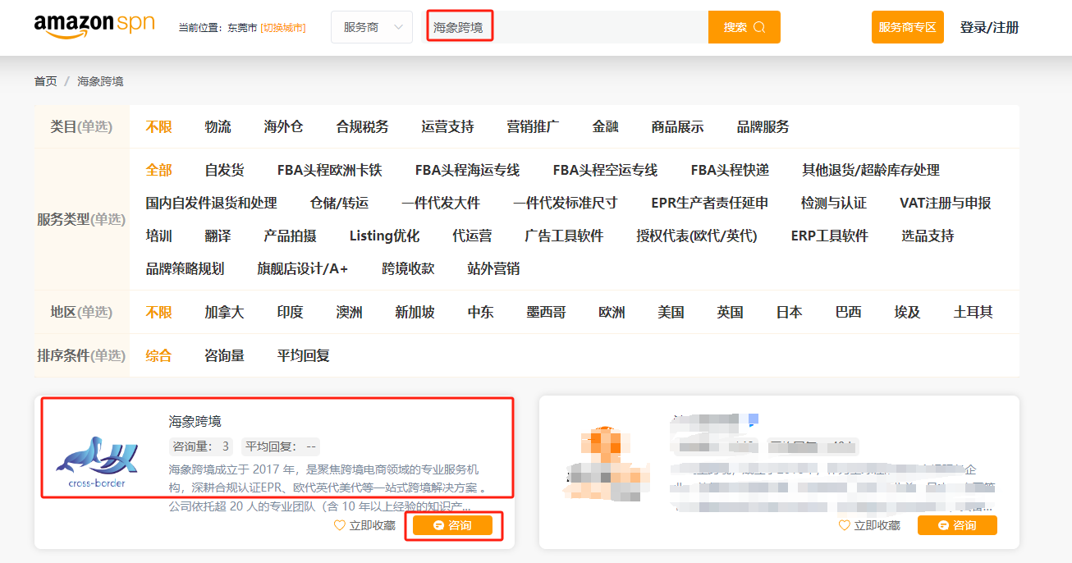Filter by 翻译 service
The height and width of the screenshot is (563, 1072).
coord(218,236)
